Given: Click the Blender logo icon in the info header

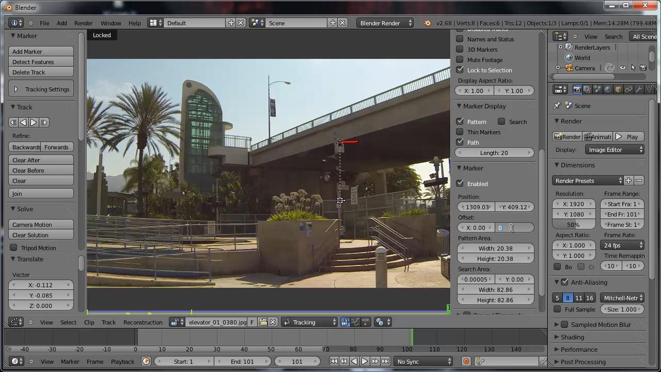Looking at the screenshot, I should (x=427, y=23).
